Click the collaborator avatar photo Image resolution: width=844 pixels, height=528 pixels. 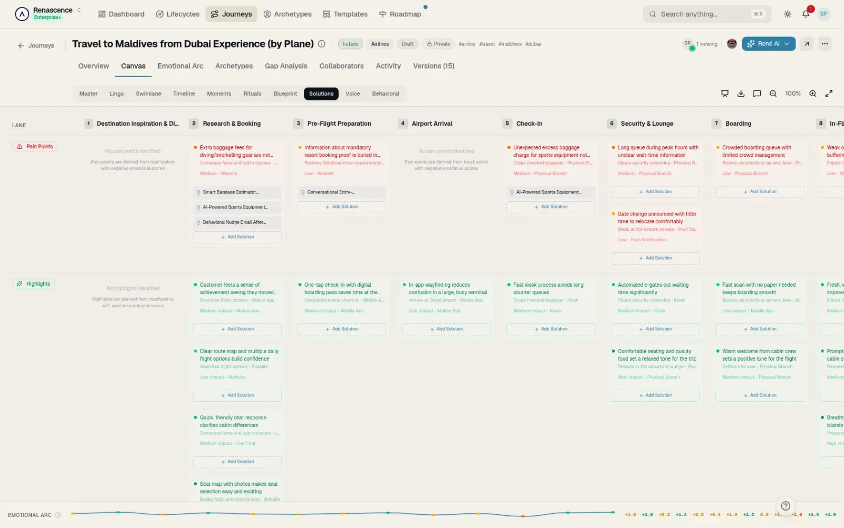pos(732,44)
